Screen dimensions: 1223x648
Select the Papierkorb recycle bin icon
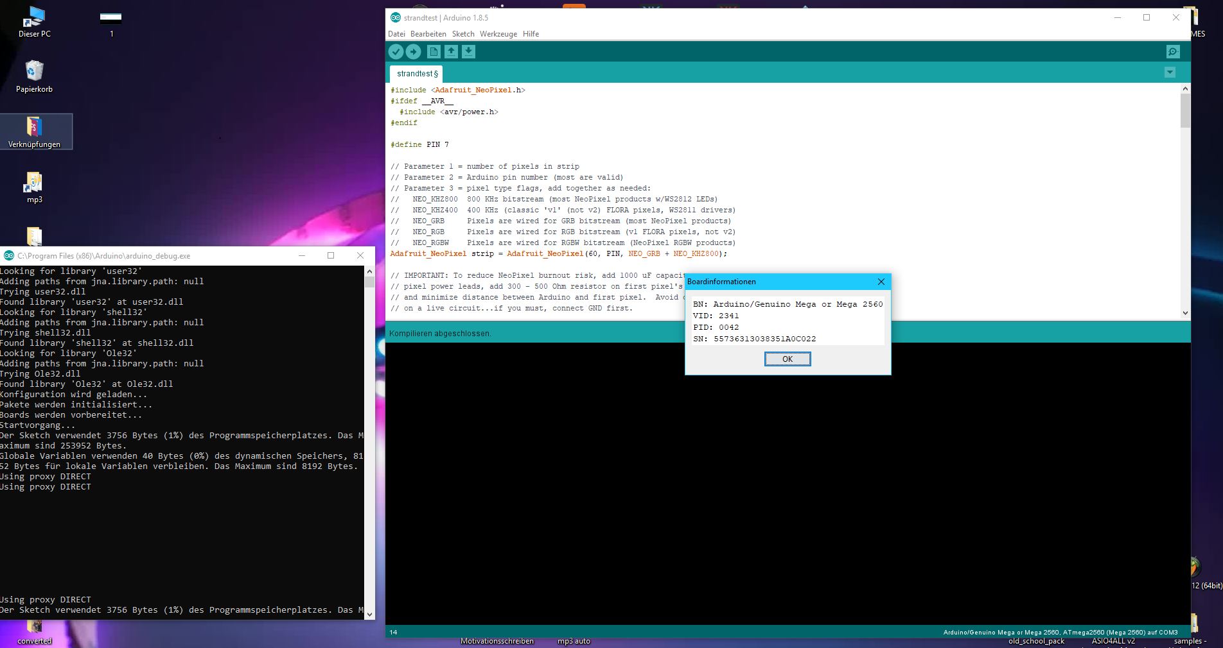click(x=35, y=77)
